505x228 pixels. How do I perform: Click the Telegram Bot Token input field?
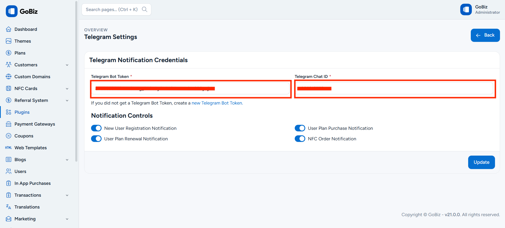(x=191, y=88)
